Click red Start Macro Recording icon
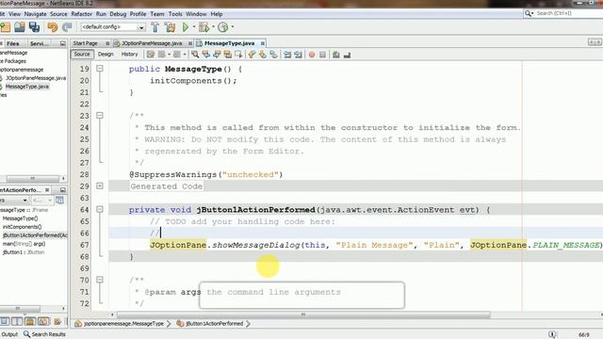 pos(312,55)
